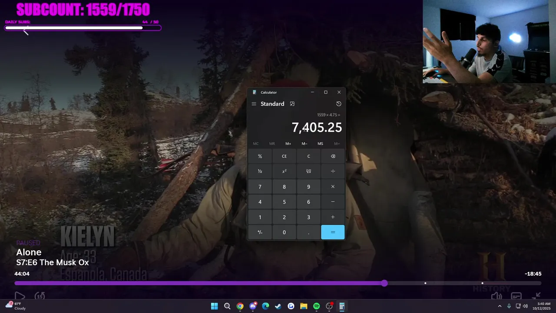The image size is (556, 313).
Task: Click digit 7 on the keypad
Action: (260, 186)
